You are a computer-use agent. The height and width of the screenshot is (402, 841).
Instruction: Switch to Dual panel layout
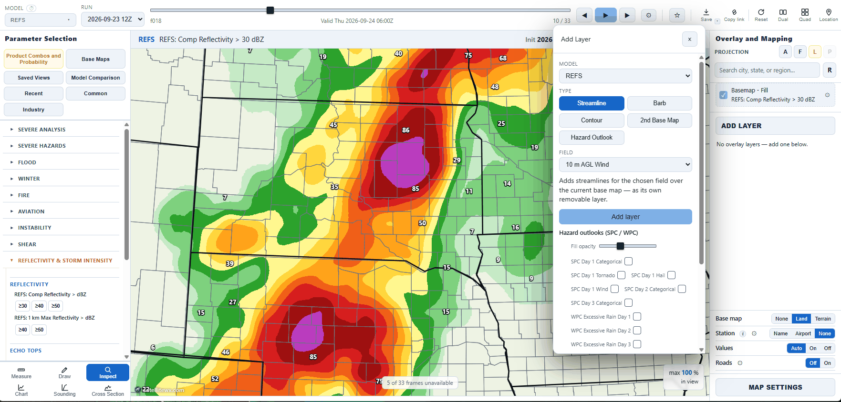click(783, 15)
